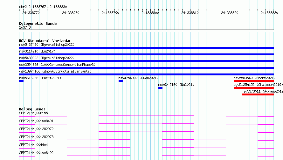Open transcript SEPT2|NM_001282973
The width and height of the screenshot is (283, 160).
click(36, 137)
